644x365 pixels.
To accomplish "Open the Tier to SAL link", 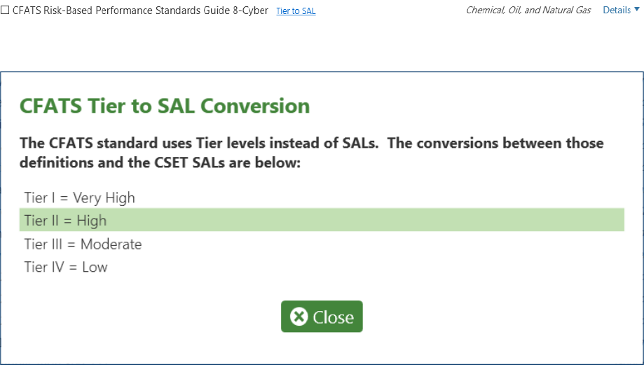I will 296,11.
